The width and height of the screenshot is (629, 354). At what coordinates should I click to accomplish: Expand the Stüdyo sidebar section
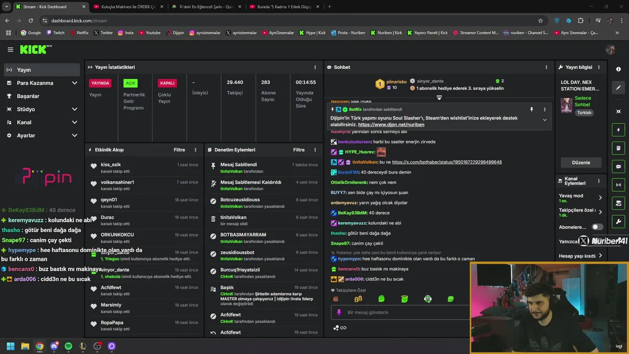75,109
